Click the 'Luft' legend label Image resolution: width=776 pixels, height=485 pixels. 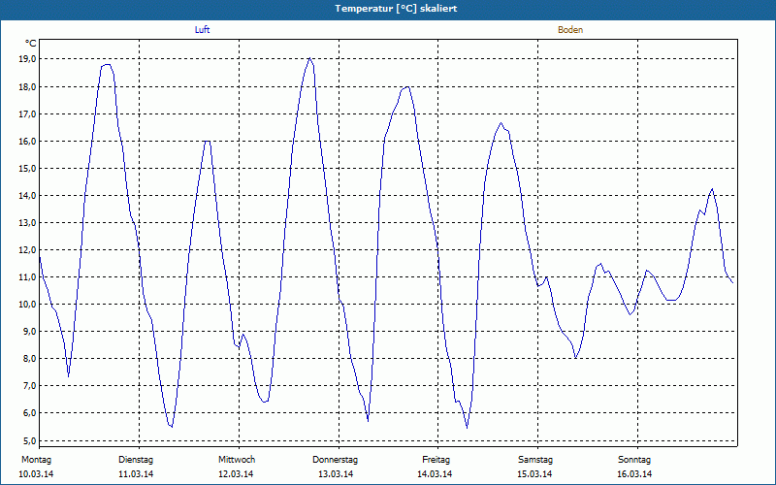[202, 30]
